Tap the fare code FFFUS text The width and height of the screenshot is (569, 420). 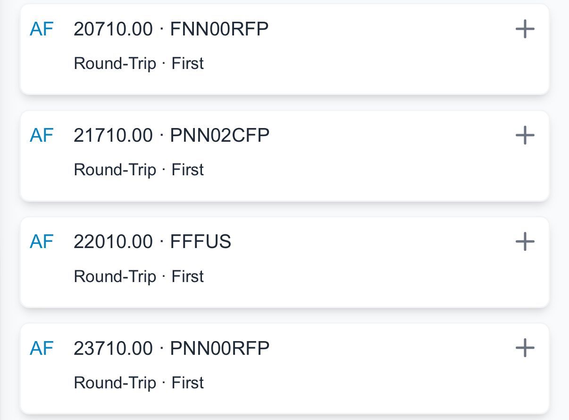(201, 242)
